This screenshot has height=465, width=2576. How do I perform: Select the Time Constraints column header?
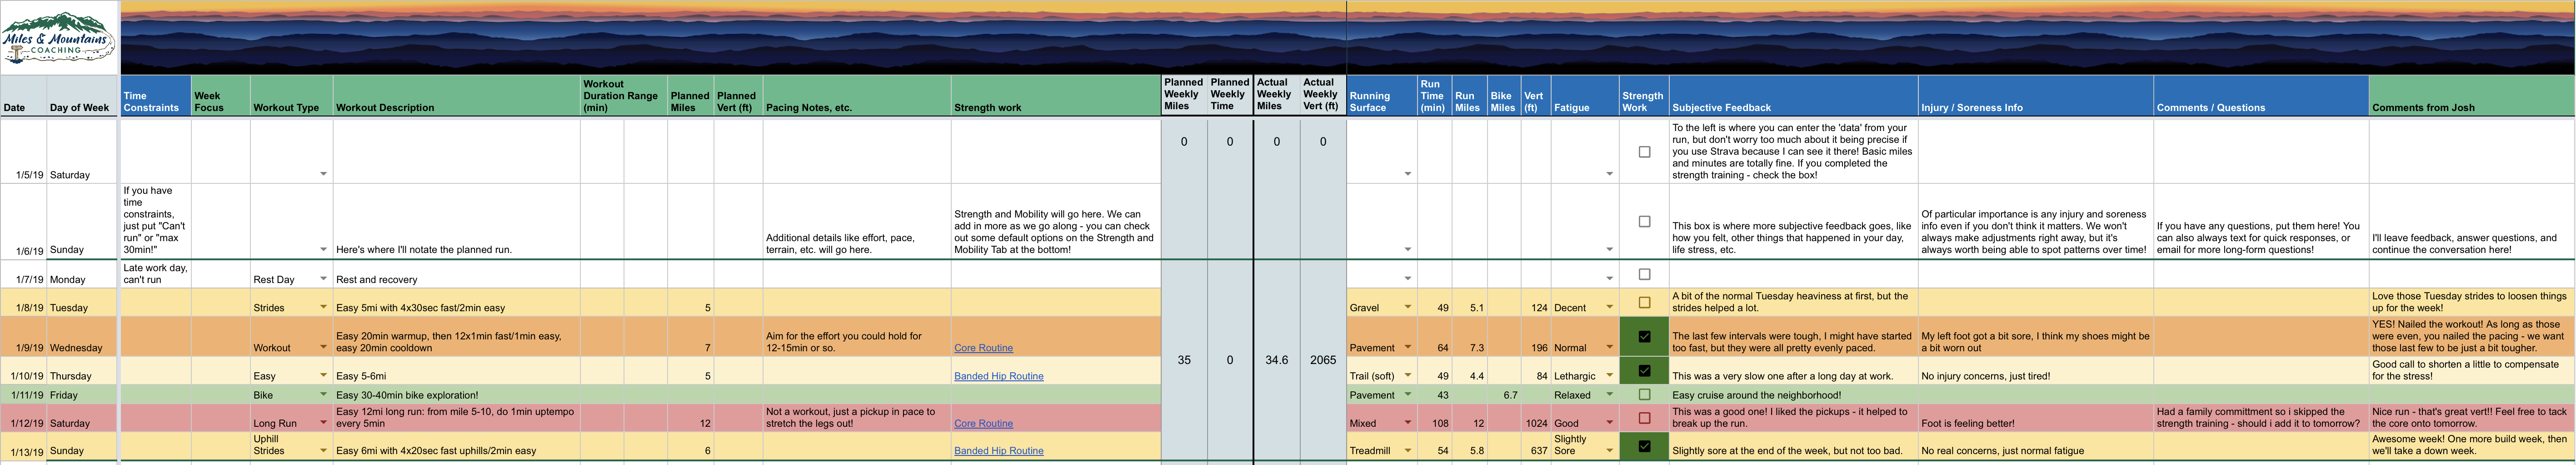click(155, 96)
